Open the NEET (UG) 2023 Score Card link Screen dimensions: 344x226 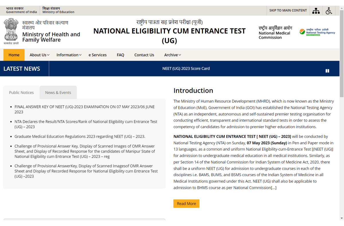point(186,68)
